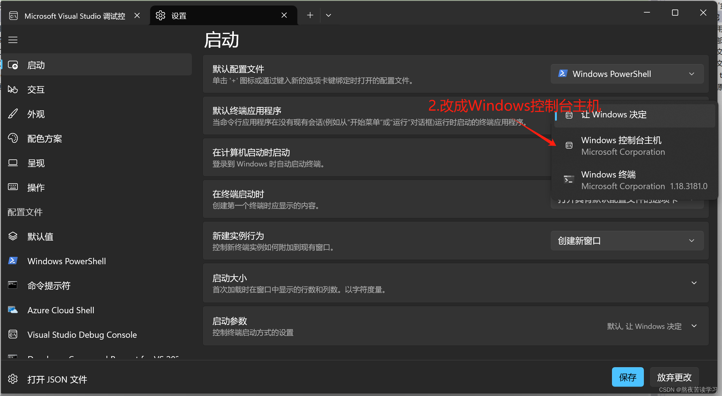Click the 放弃更改 button
Screen dimensions: 722x396
click(x=674, y=377)
